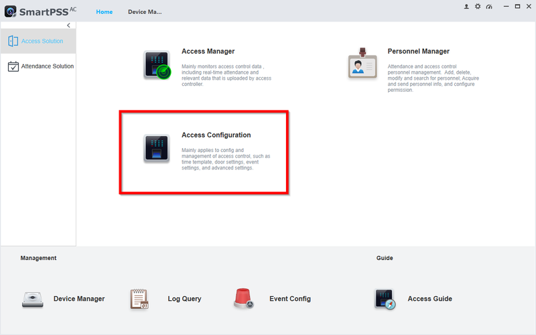Viewport: 536px width, 335px height.
Task: Switch to the Home tab
Action: click(105, 12)
